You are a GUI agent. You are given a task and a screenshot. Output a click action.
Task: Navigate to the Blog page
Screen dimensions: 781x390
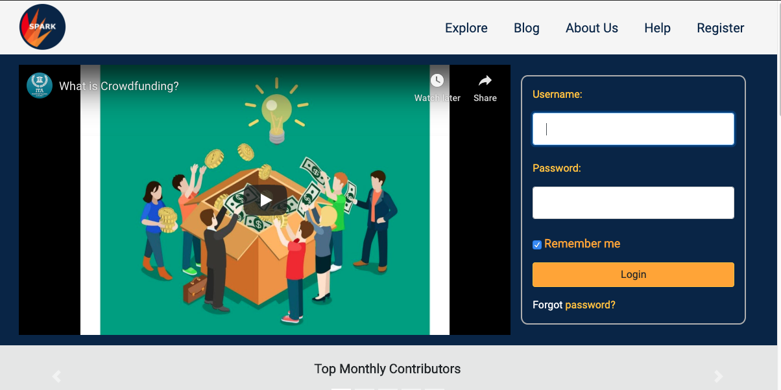(526, 28)
